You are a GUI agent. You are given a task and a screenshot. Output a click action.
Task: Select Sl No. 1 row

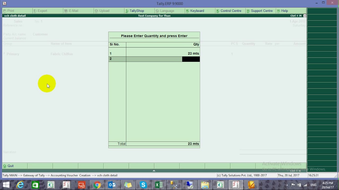pos(154,54)
